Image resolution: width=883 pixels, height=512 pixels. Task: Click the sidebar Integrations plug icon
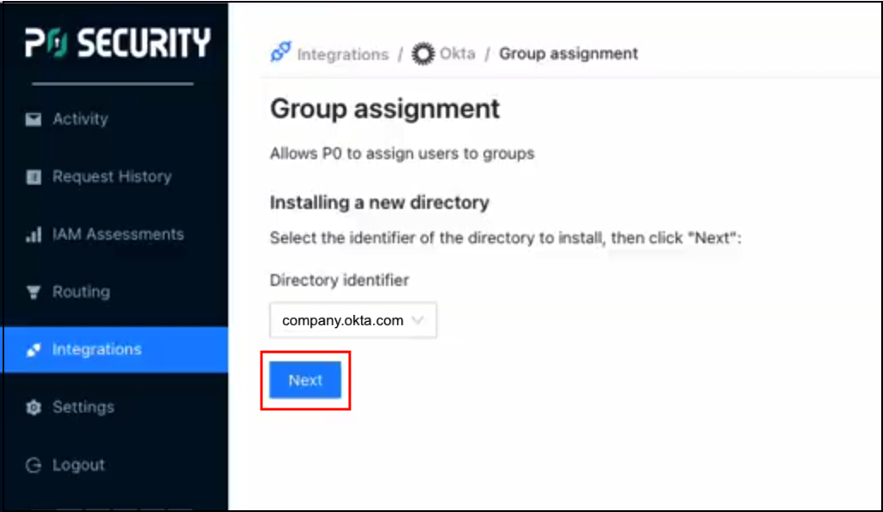click(x=33, y=350)
